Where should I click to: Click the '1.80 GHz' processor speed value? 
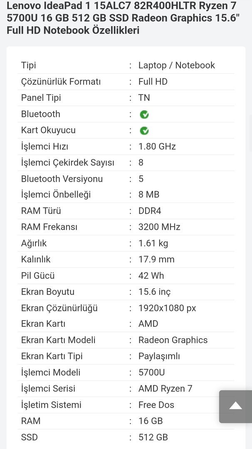157,146
